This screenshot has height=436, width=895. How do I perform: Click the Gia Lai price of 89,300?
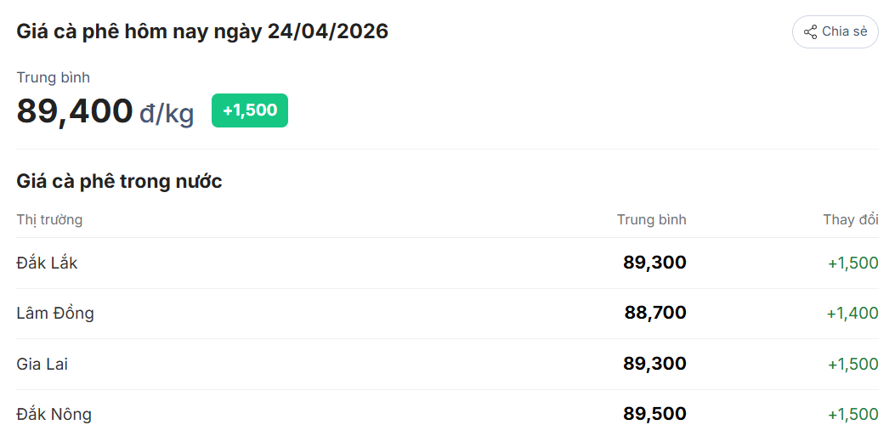[654, 364]
